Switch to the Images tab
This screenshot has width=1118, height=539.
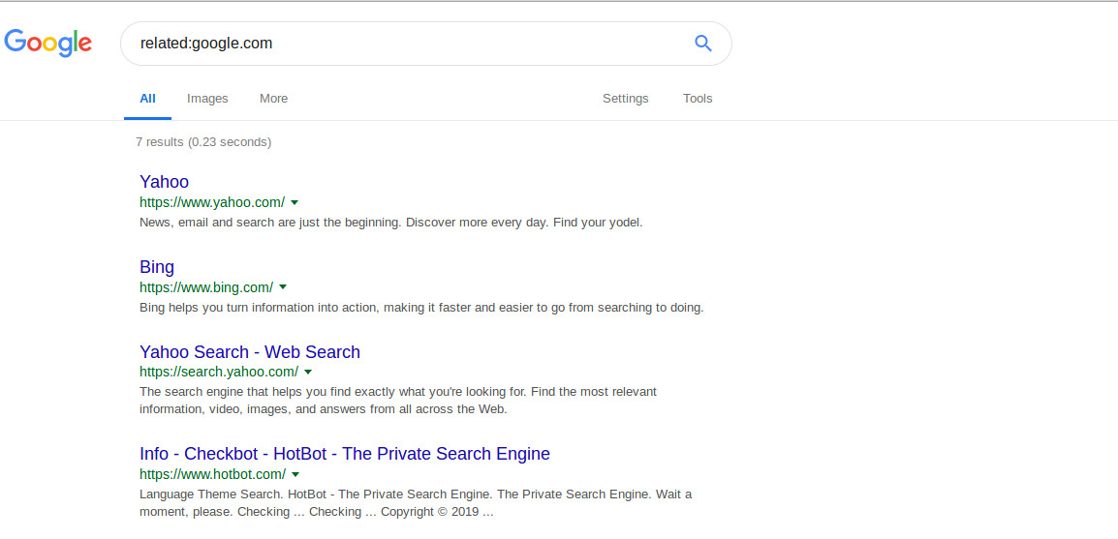[x=207, y=99]
